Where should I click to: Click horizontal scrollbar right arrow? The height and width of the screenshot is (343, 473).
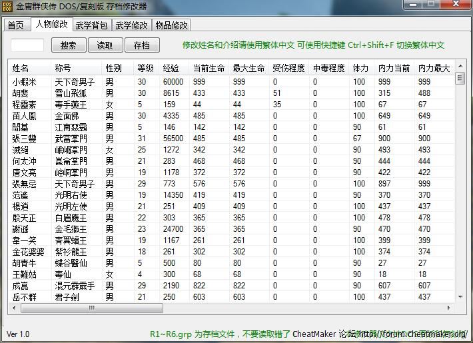click(450, 308)
